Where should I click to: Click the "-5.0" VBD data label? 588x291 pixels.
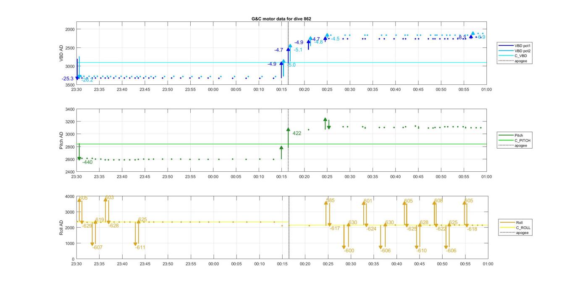coord(291,65)
